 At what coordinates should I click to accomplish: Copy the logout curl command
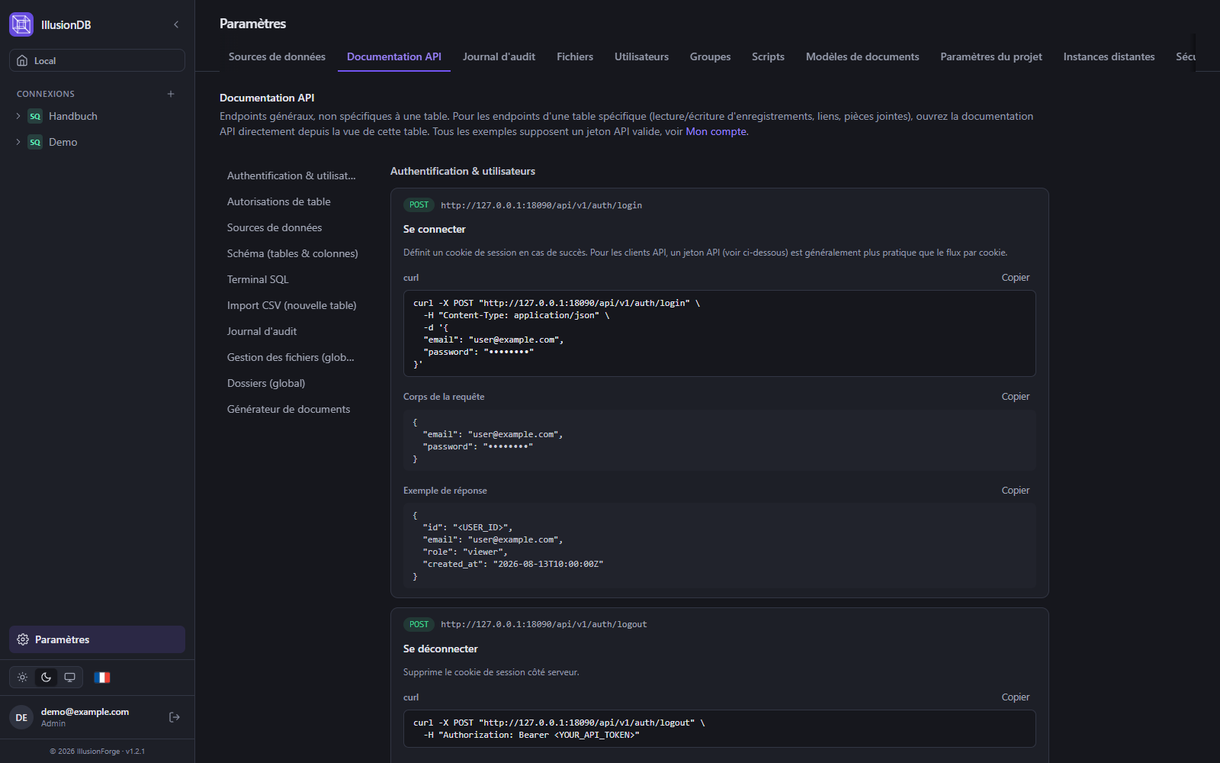(1016, 697)
